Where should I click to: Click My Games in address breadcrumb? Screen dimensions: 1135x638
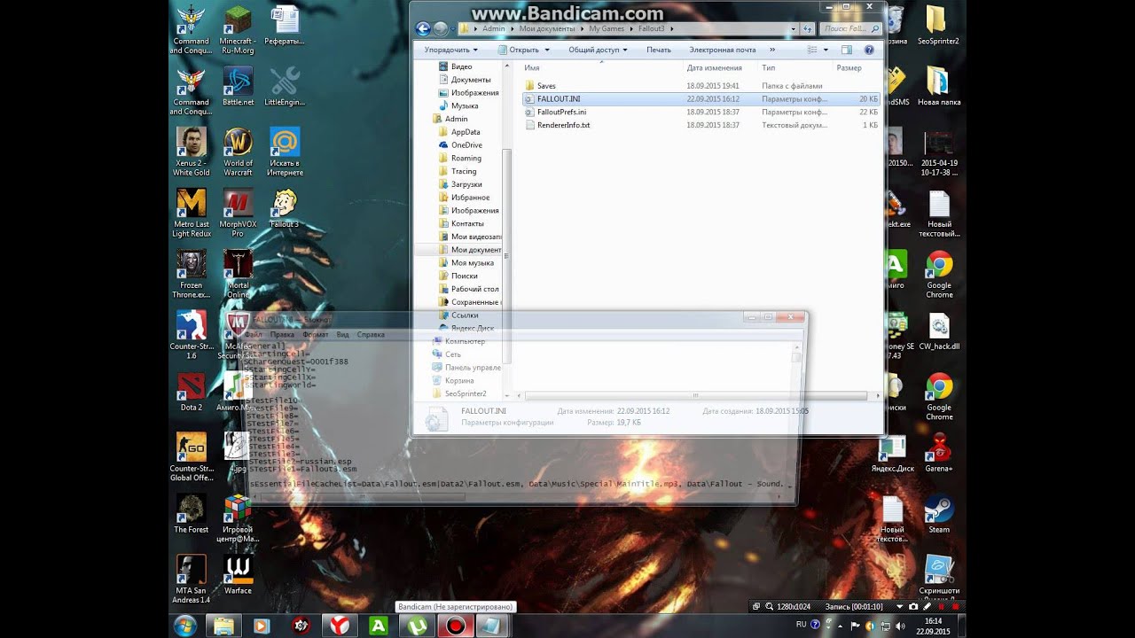pos(607,28)
